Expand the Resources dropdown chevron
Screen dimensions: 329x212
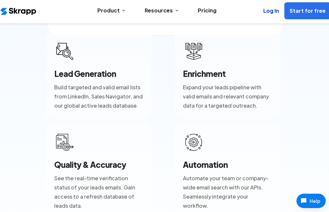(x=177, y=11)
